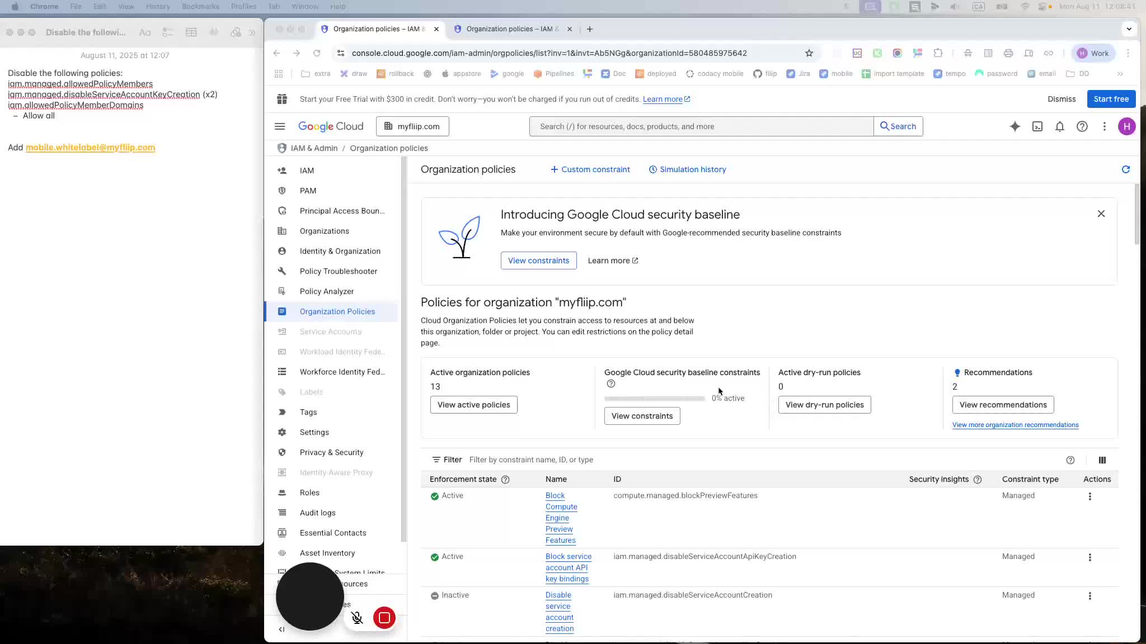Open actions menu for disableServiceAccountCreation row
This screenshot has height=644, width=1146.
(1090, 596)
